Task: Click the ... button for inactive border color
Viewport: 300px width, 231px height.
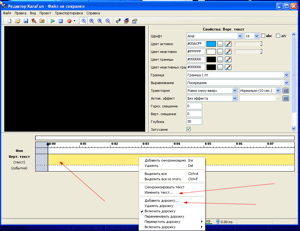Action: [x=220, y=67]
